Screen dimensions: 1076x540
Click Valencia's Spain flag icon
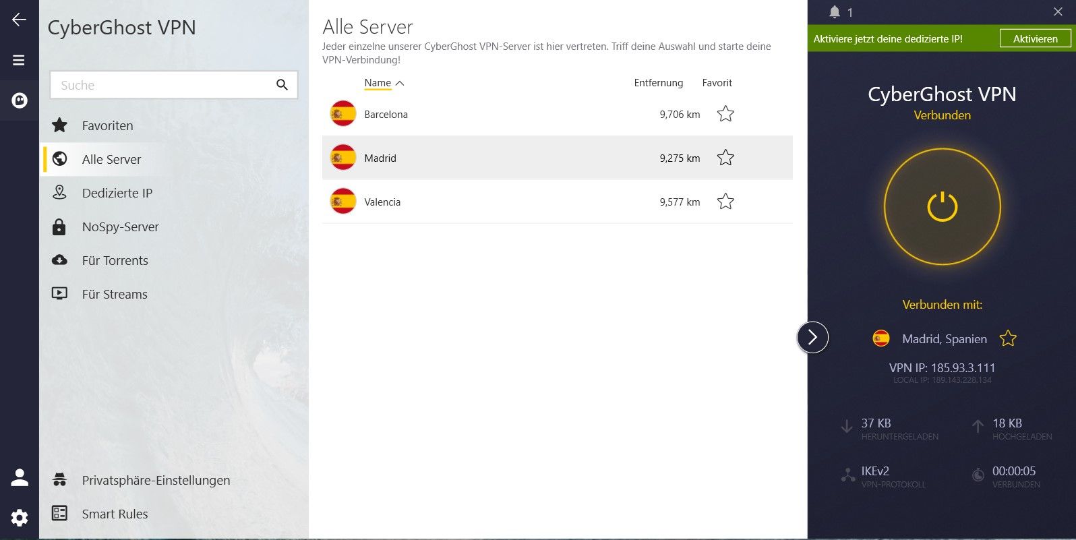click(342, 201)
